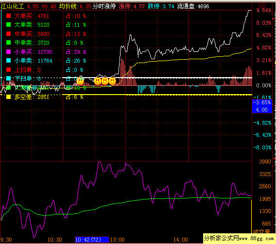
Task: Click the 下扫单: 0 legend entry
Action: (28, 79)
